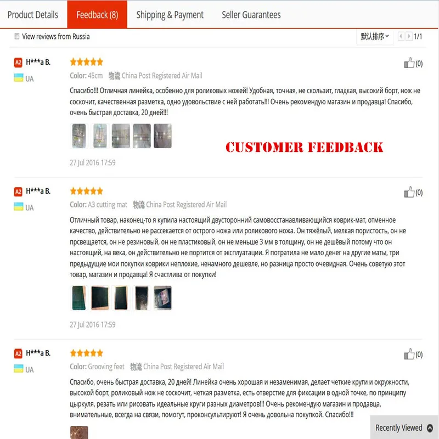Click thumbs-up on the Grooving feet review
Image resolution: width=439 pixels, height=439 pixels.
coord(409,354)
